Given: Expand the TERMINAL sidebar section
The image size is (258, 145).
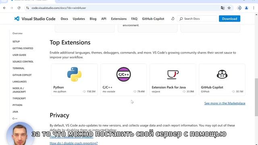Looking at the screenshot, I should [19, 68].
